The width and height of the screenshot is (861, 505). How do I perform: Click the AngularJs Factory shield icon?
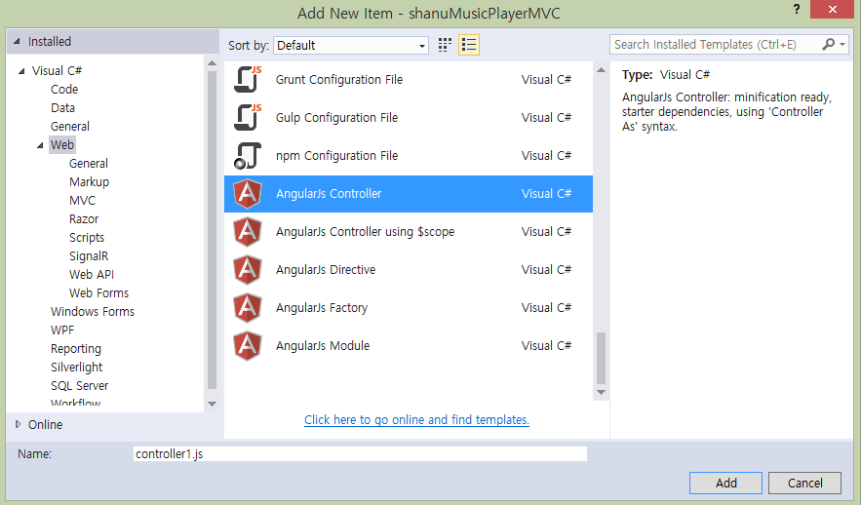(248, 307)
